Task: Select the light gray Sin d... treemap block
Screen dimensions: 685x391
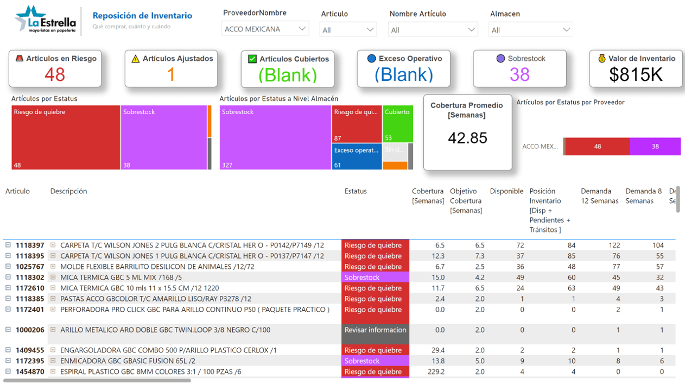Action: [395, 152]
